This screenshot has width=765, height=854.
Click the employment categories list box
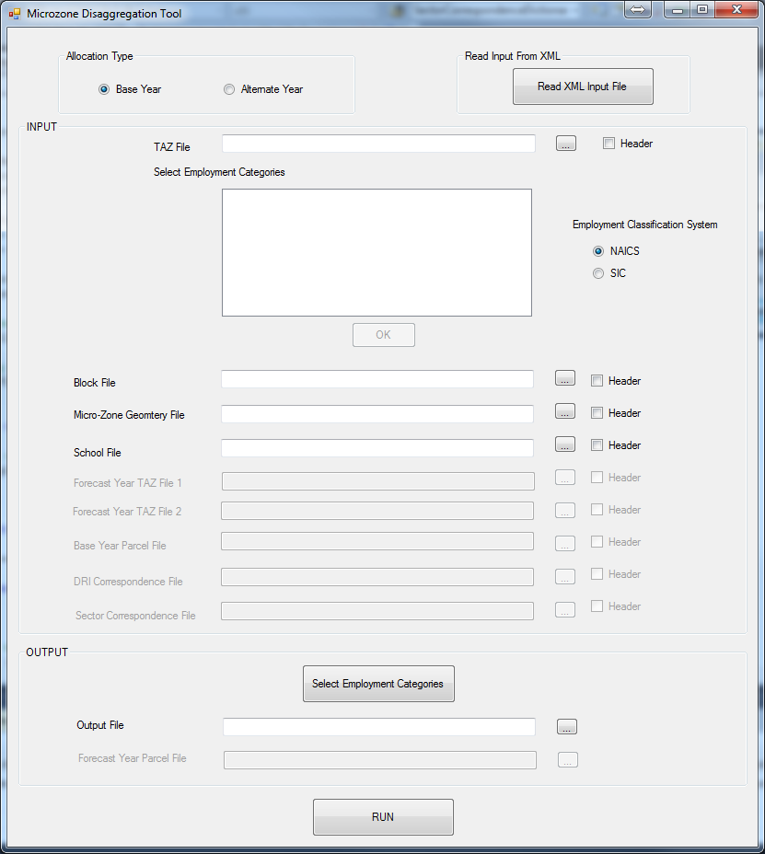coord(377,252)
